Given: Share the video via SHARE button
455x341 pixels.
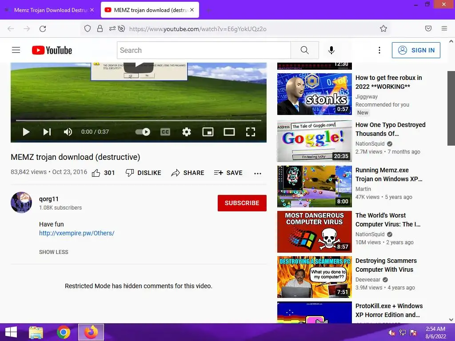Looking at the screenshot, I should 188,173.
